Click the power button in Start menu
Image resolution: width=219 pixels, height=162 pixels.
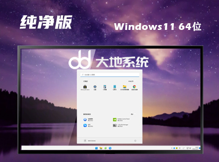[x=135, y=141]
